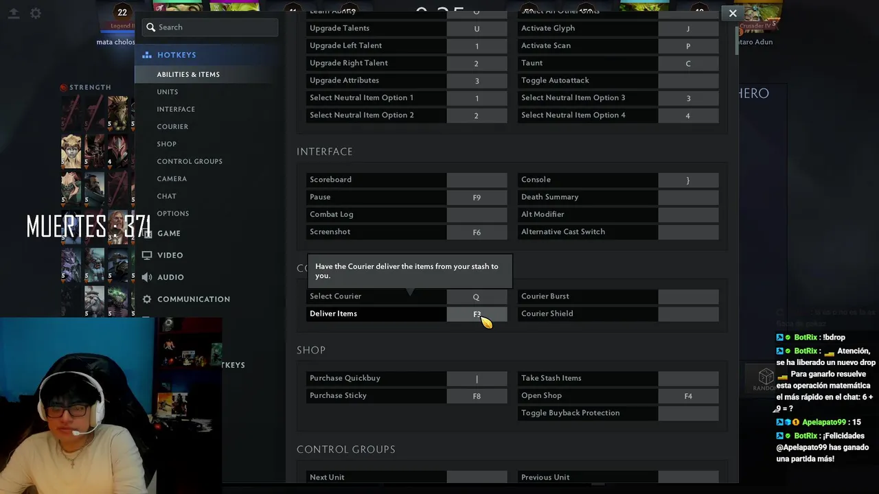Rebind the Upgrade Talents key U
The height and width of the screenshot is (494, 879).
coord(477,29)
